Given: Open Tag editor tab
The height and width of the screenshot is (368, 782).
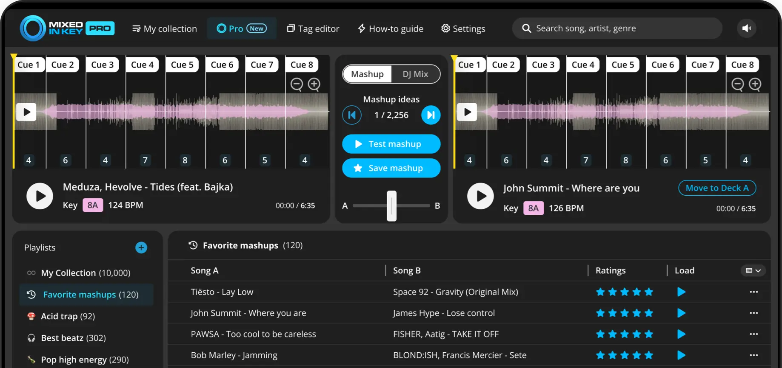Looking at the screenshot, I should [x=313, y=28].
